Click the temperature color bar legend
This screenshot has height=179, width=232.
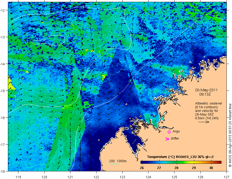[181, 162]
